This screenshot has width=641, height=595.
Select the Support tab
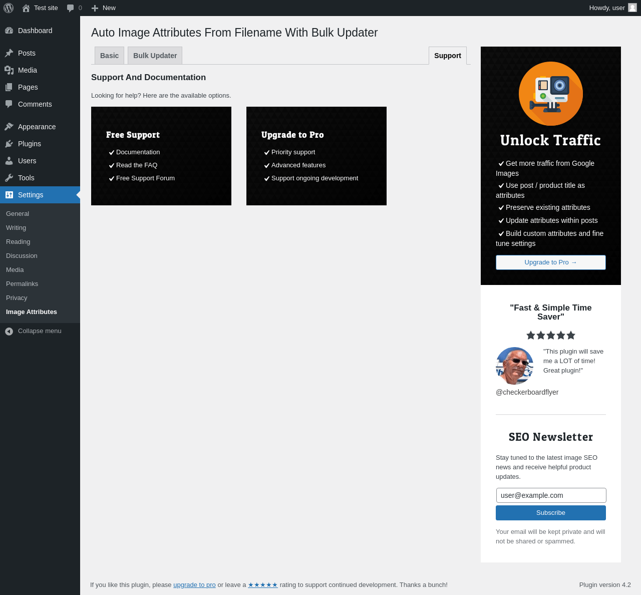(448, 56)
